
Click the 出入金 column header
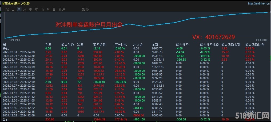pyautogui.click(x=138, y=45)
